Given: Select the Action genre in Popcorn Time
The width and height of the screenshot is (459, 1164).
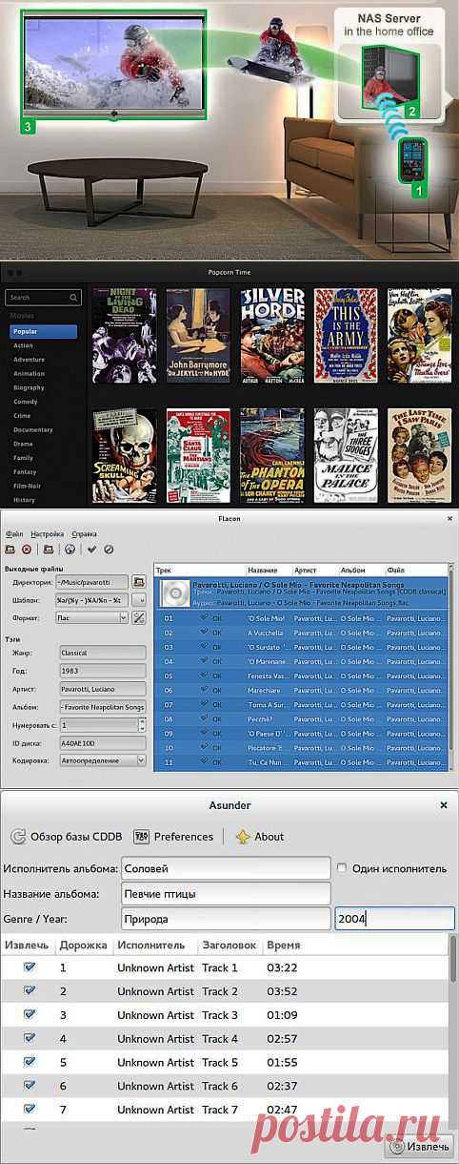Looking at the screenshot, I should [24, 345].
